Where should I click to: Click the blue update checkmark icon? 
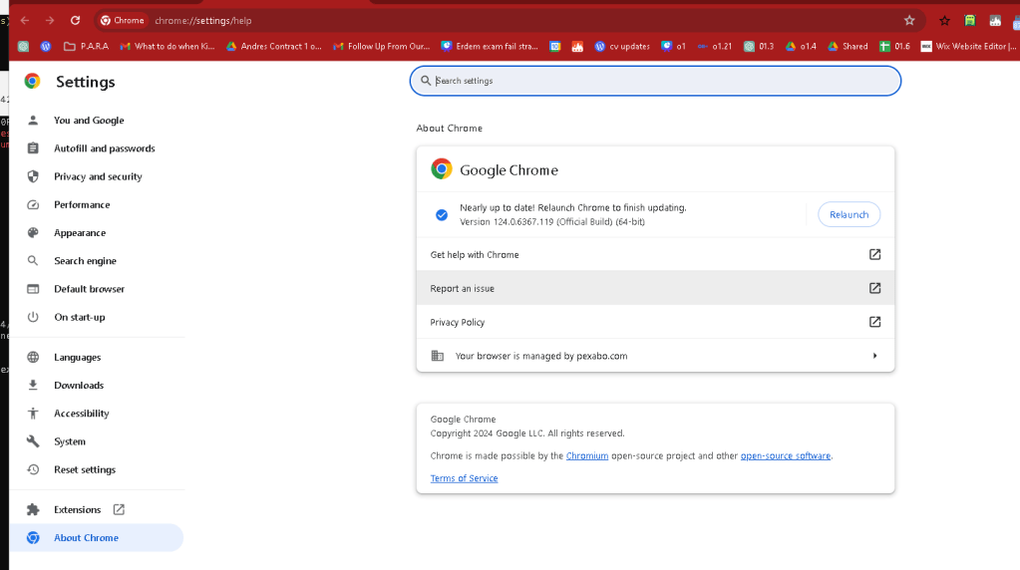pyautogui.click(x=442, y=214)
